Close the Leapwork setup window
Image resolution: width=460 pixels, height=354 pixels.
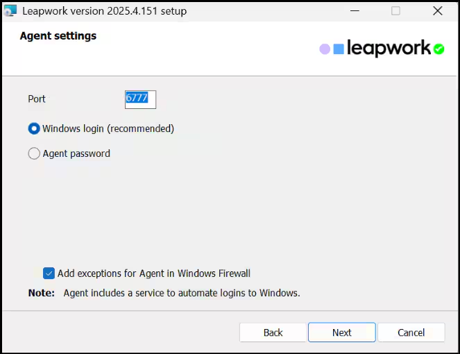point(437,11)
